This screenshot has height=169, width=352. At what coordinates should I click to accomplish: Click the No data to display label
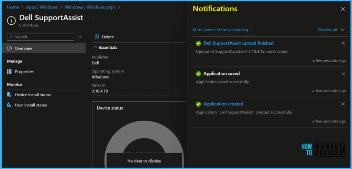coord(144,161)
